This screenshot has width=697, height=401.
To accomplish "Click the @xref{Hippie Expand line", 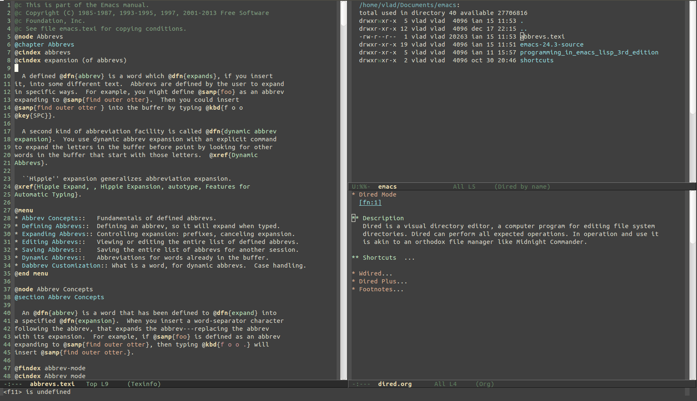I will click(x=132, y=187).
